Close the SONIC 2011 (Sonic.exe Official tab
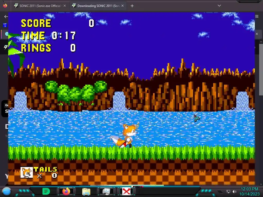263x197 pixels. point(65,6)
